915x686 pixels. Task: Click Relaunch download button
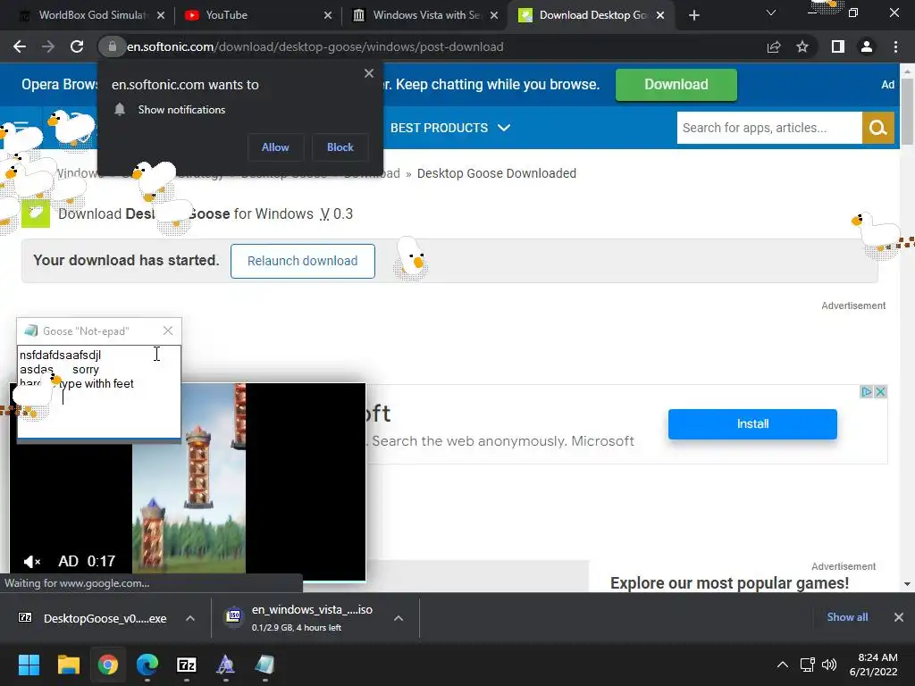(x=302, y=261)
